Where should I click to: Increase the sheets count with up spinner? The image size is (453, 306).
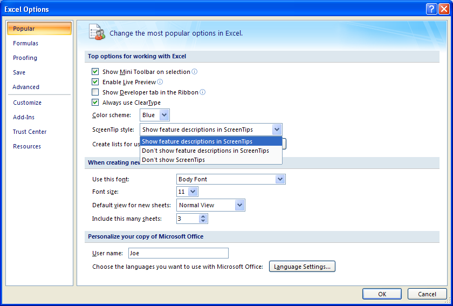203,216
